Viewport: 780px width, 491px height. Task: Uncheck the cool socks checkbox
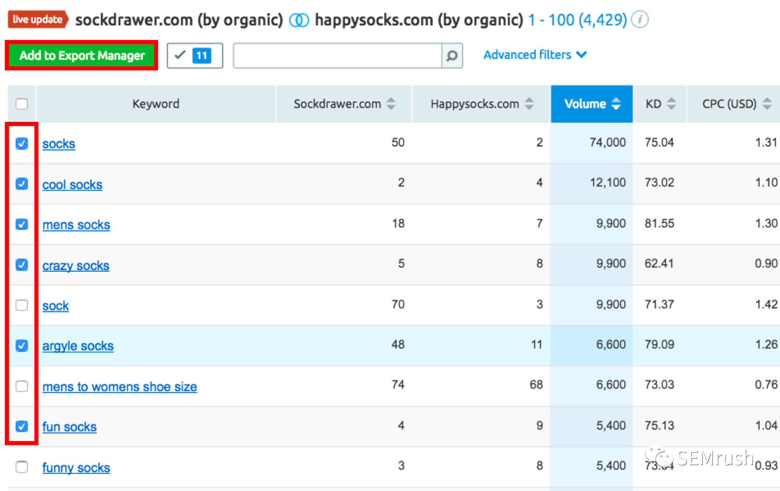pos(22,184)
